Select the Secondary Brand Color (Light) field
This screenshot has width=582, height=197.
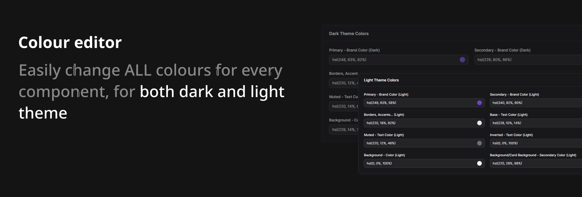535,103
